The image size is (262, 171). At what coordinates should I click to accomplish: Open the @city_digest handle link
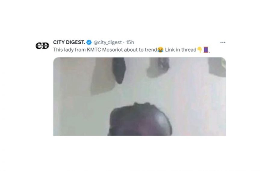108,43
